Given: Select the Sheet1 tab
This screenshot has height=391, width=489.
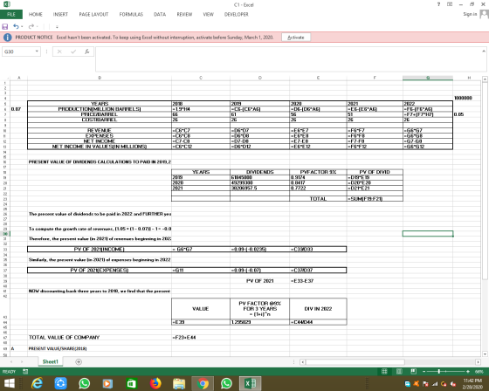Looking at the screenshot, I should tap(51, 361).
